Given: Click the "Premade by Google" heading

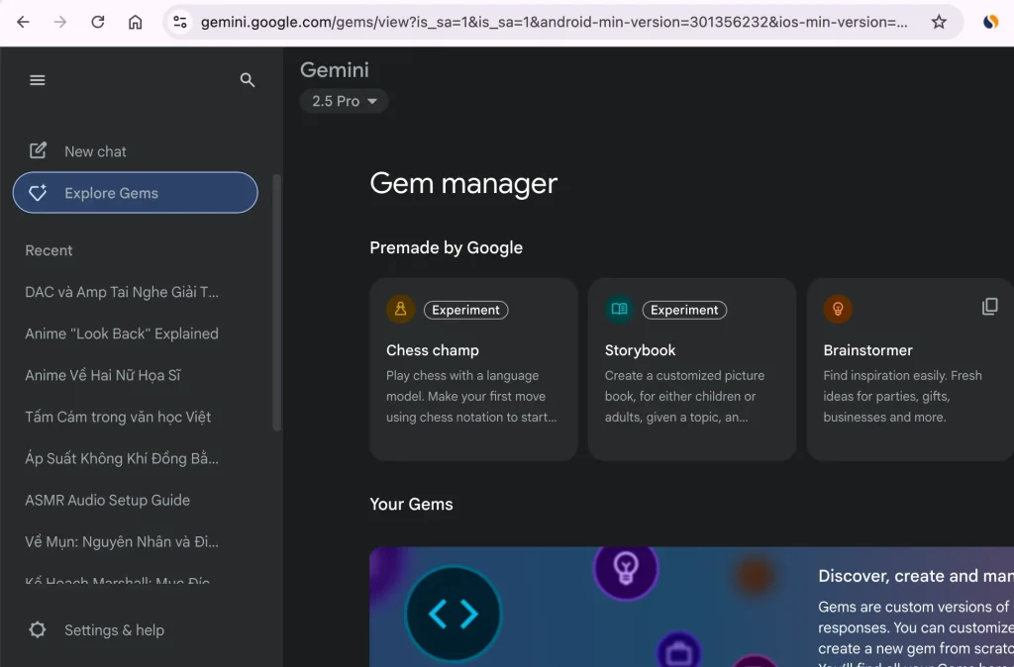Looking at the screenshot, I should tap(447, 247).
